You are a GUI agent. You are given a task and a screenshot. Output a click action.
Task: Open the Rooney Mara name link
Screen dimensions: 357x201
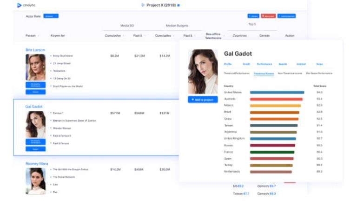tap(37, 164)
